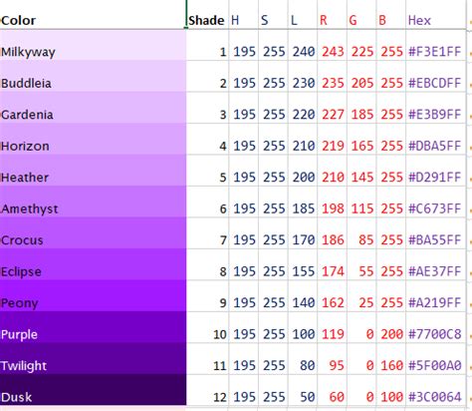Select L value 185 in Amethyst row
This screenshot has height=411, width=472.
303,202
